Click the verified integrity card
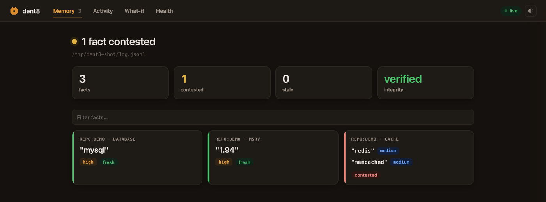546x202 pixels. 425,83
